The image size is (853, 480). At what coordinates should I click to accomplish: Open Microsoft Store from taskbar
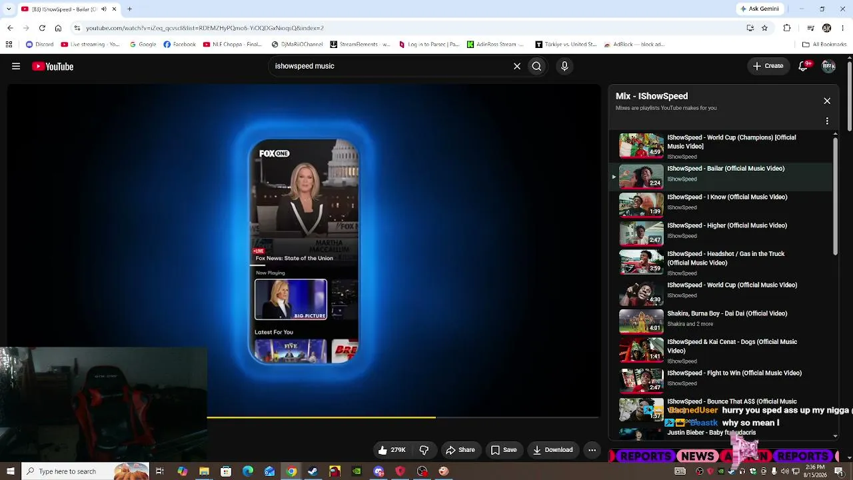coord(226,471)
